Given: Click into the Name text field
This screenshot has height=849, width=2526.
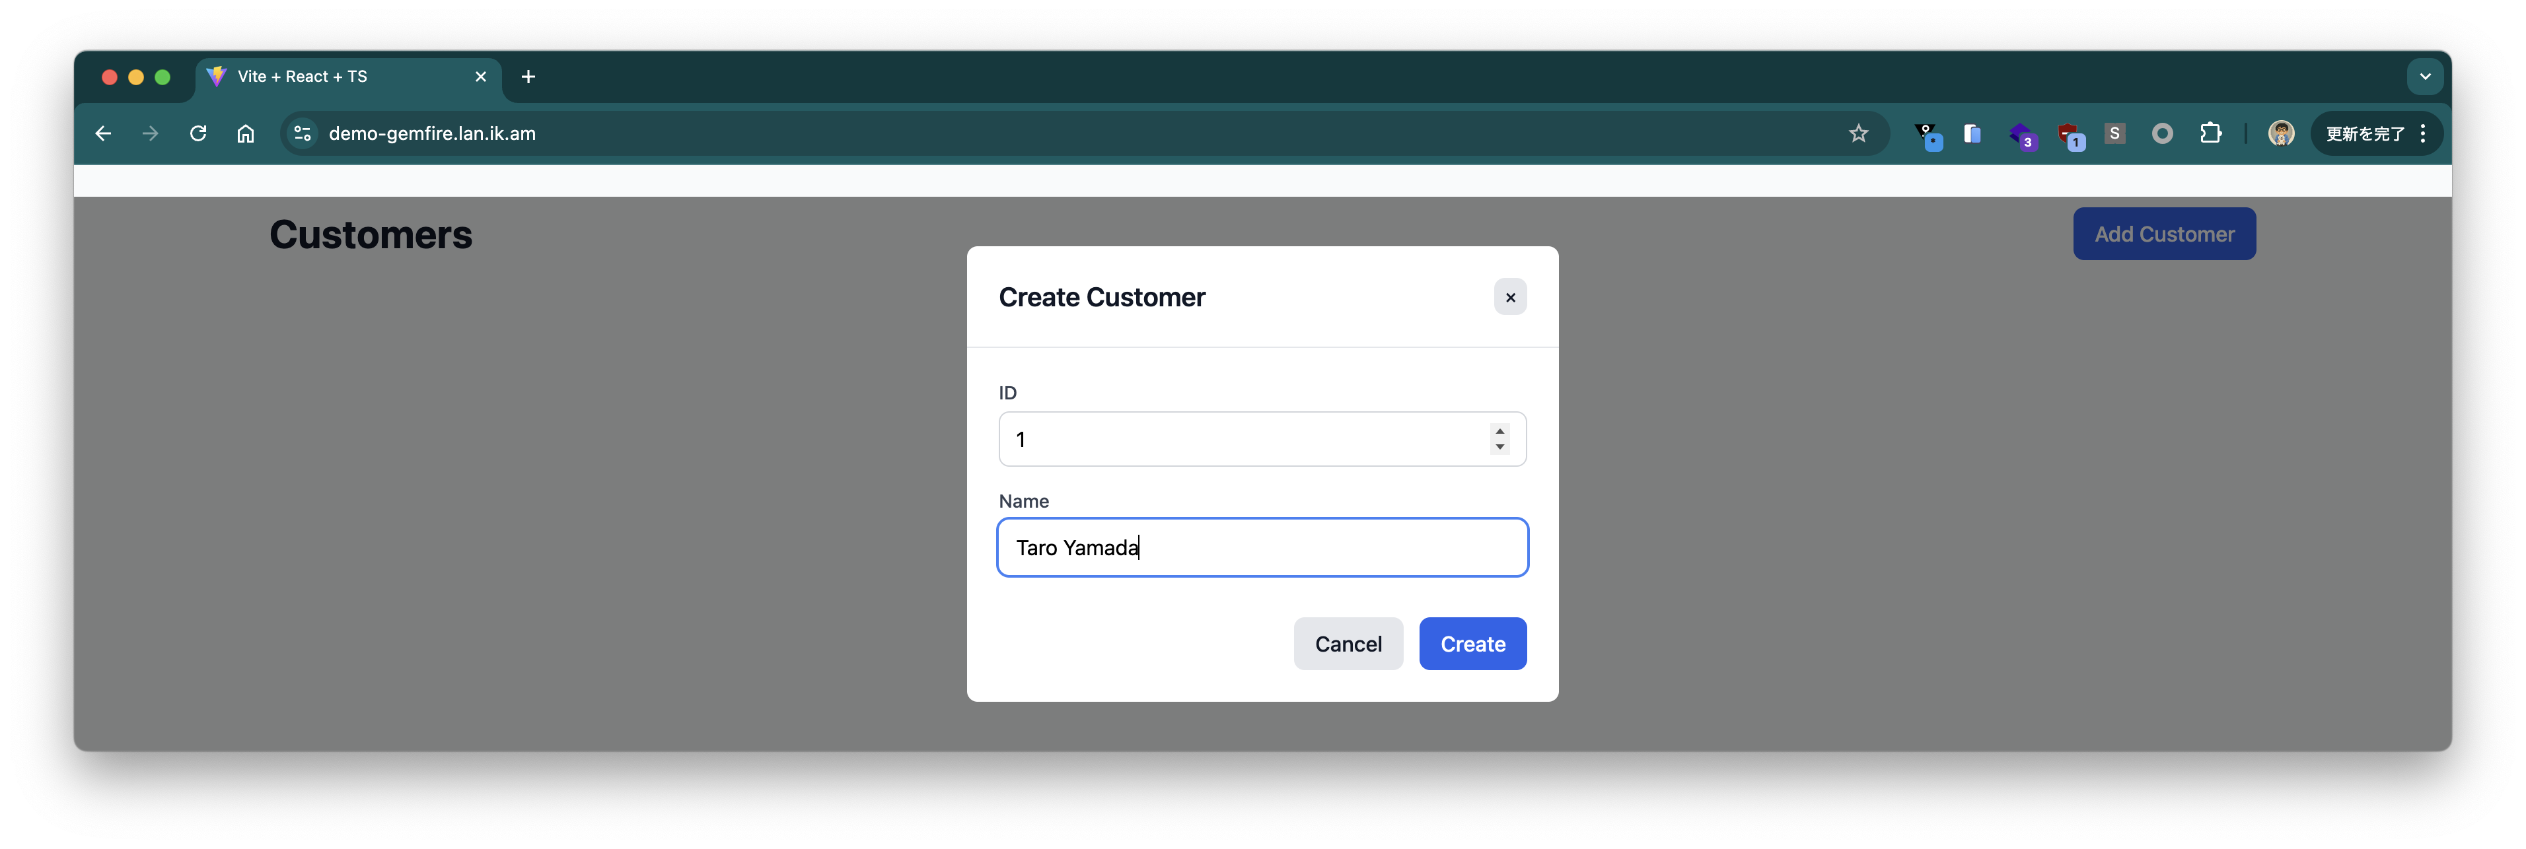Looking at the screenshot, I should 1261,547.
